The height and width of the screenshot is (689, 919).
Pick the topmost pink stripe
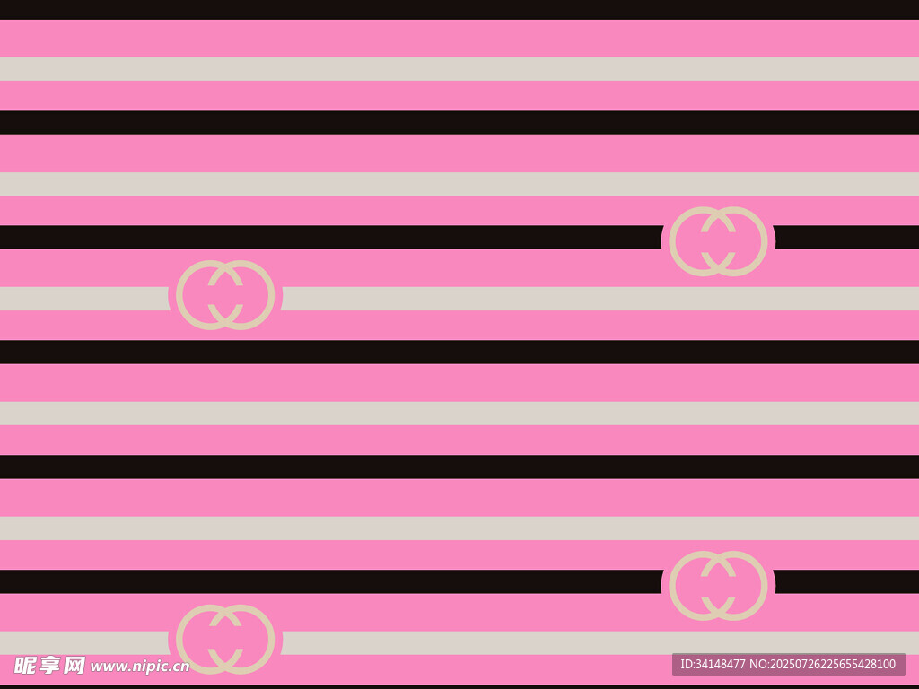pos(459,38)
